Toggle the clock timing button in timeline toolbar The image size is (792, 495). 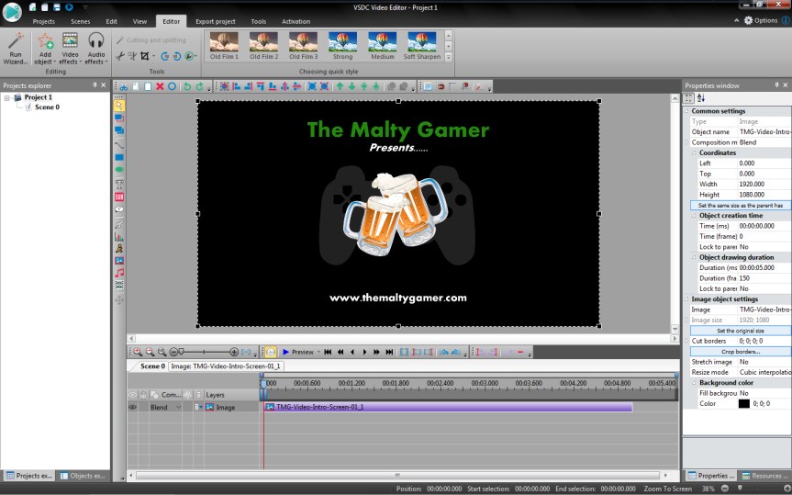pyautogui.click(x=270, y=352)
